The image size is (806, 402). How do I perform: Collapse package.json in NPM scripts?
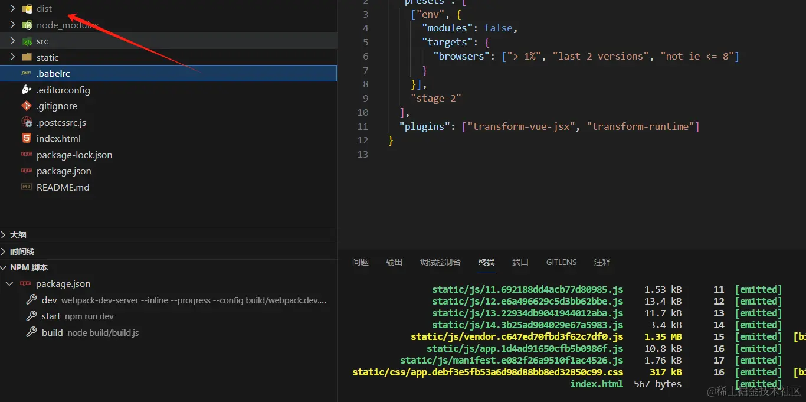[x=9, y=284]
